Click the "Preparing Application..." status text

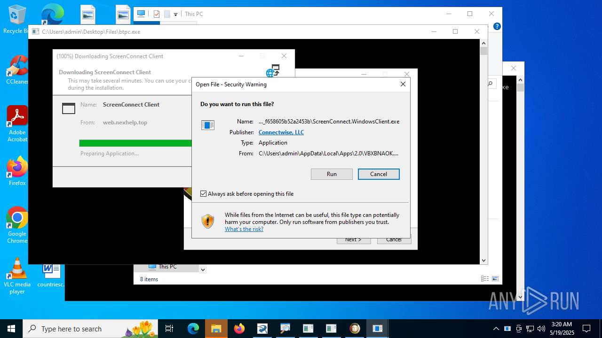tap(110, 154)
